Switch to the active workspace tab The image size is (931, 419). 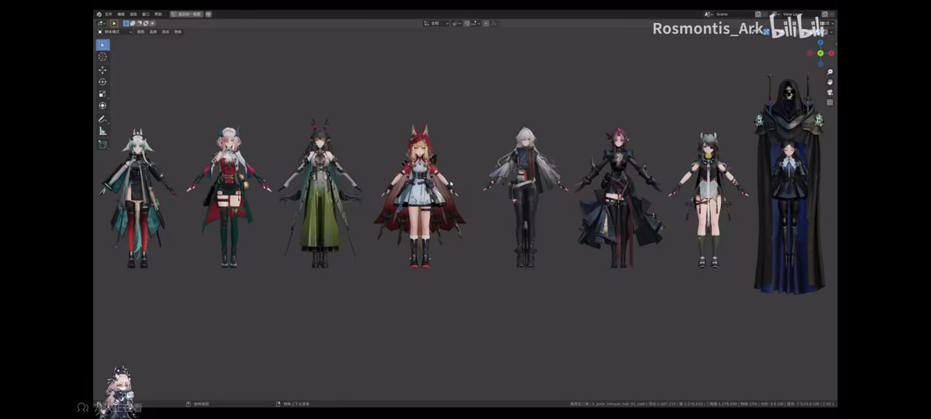[x=186, y=14]
